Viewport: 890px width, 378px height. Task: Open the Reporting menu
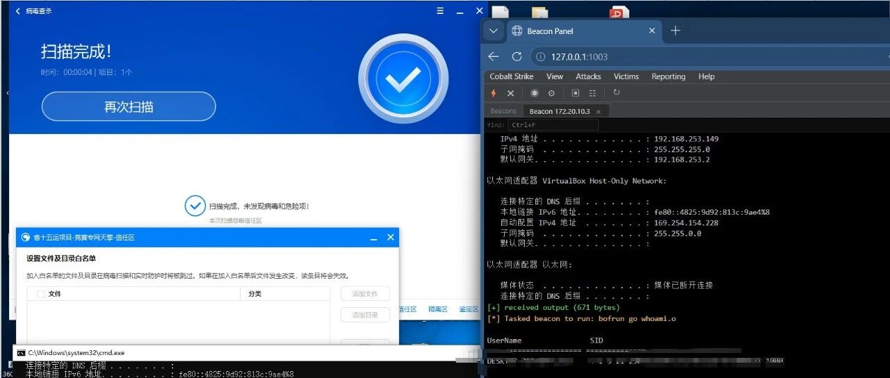tap(668, 76)
